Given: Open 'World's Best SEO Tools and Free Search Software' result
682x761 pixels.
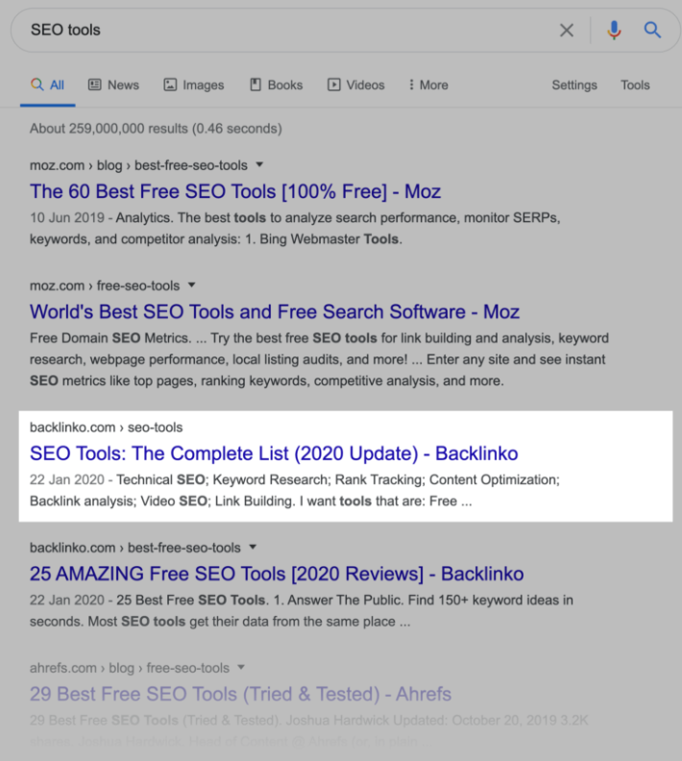Looking at the screenshot, I should [x=275, y=311].
